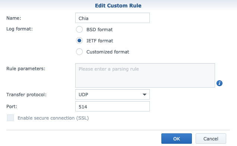The width and height of the screenshot is (237, 146).
Task: Click the 'Rule parameters:' field label
Action: [26, 69]
